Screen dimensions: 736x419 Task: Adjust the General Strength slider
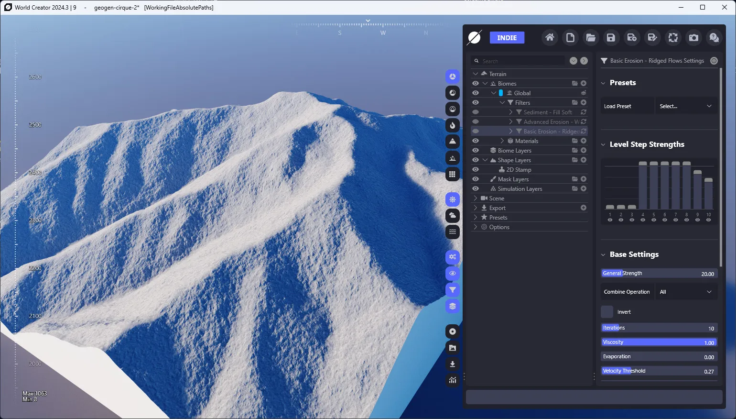click(x=659, y=273)
